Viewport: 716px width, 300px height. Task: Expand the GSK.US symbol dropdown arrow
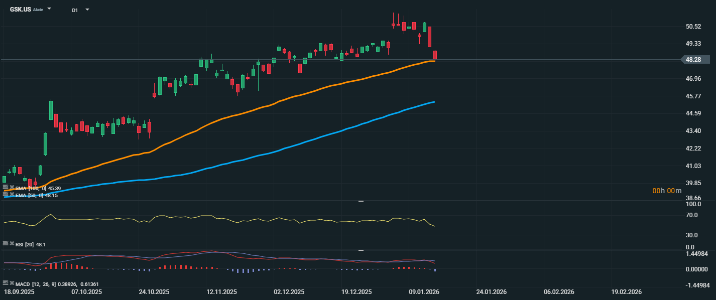(49, 9)
